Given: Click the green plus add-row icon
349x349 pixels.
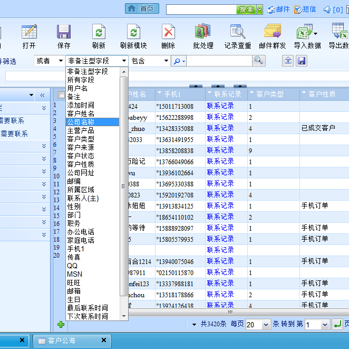Looking at the screenshot, I should 61,325.
